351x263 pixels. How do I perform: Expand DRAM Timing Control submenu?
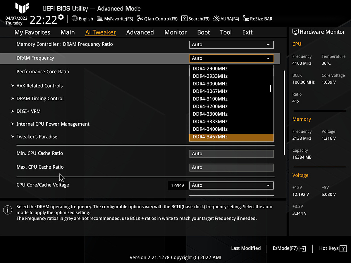coord(40,98)
